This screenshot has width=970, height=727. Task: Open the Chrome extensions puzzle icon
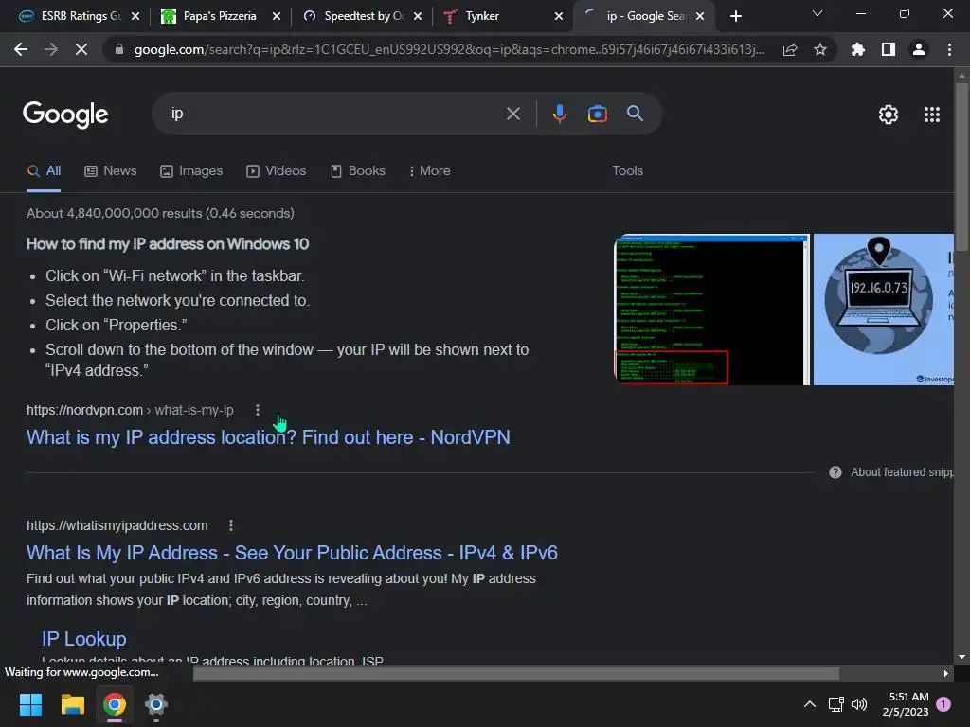(x=858, y=49)
